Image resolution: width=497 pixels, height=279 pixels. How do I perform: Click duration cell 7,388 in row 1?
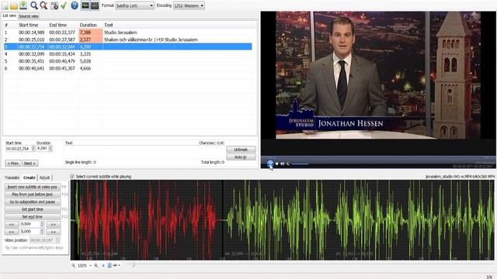point(91,33)
